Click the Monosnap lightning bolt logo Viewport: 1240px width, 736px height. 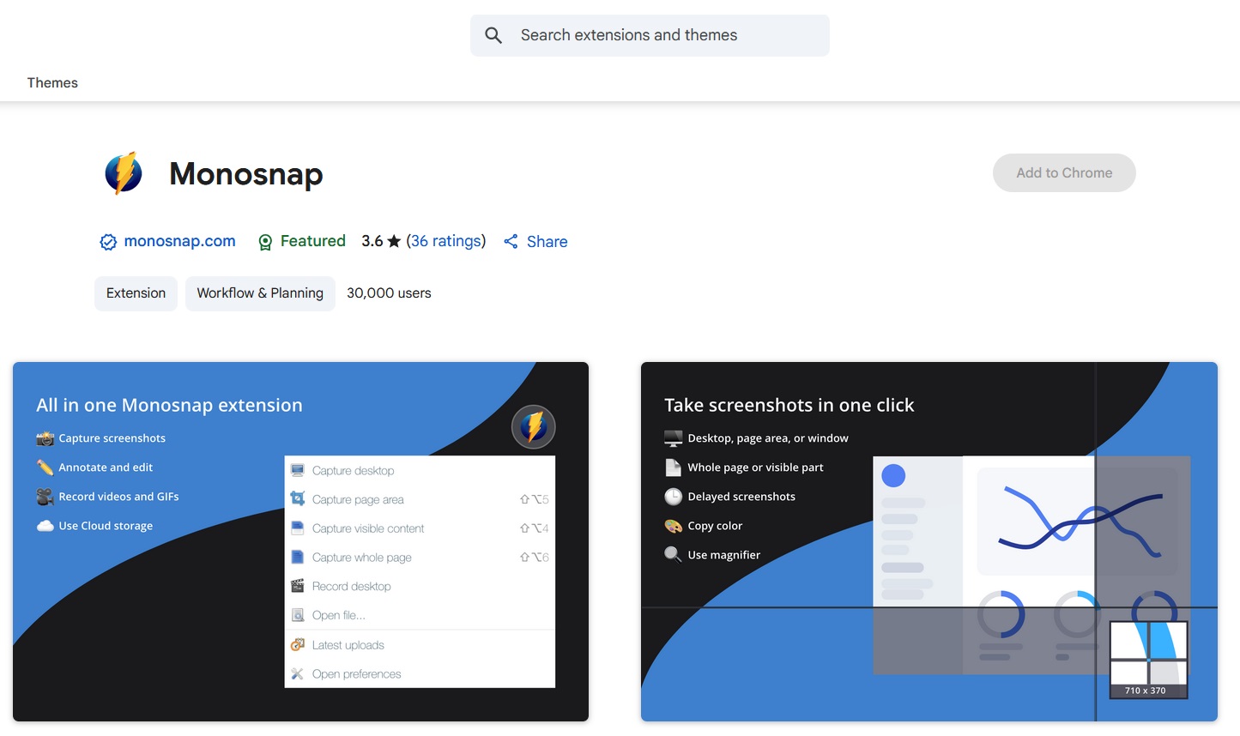coord(124,173)
